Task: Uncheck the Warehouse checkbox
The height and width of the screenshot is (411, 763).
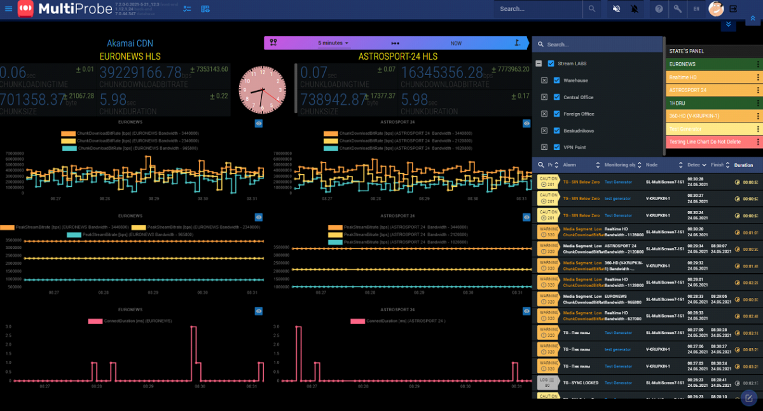Action: 557,81
